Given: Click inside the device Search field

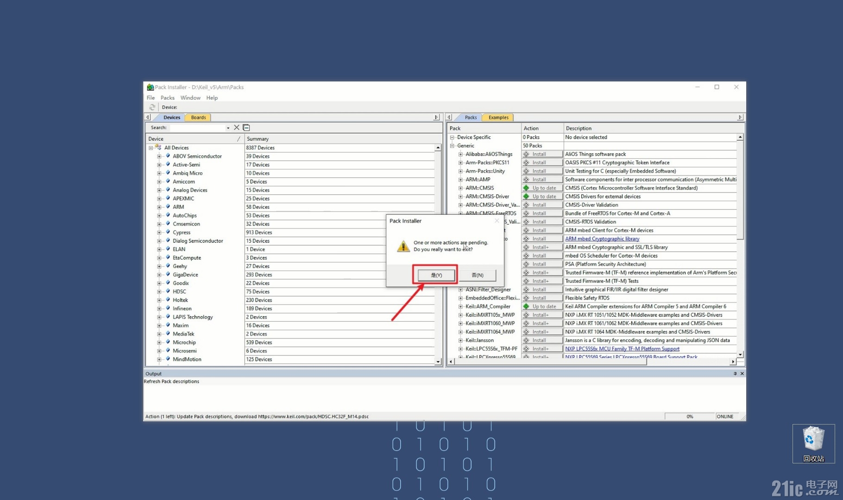Looking at the screenshot, I should tap(197, 128).
